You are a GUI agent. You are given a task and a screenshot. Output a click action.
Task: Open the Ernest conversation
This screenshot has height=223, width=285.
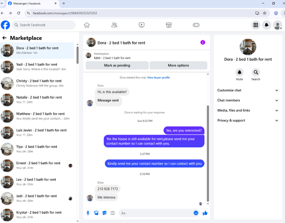[37, 165]
